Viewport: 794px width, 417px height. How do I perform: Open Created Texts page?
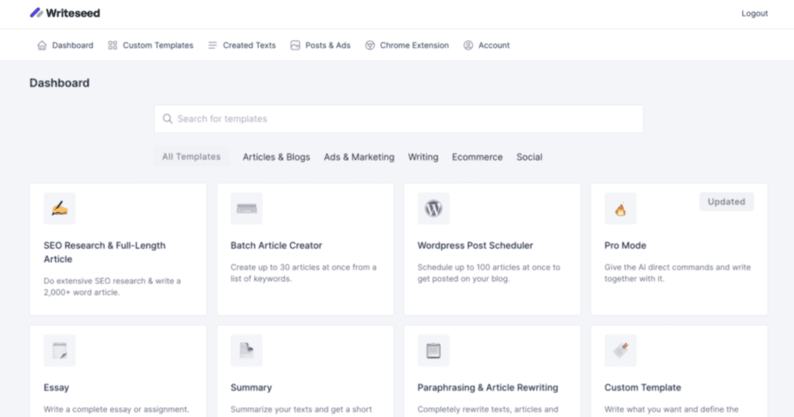[x=242, y=46]
